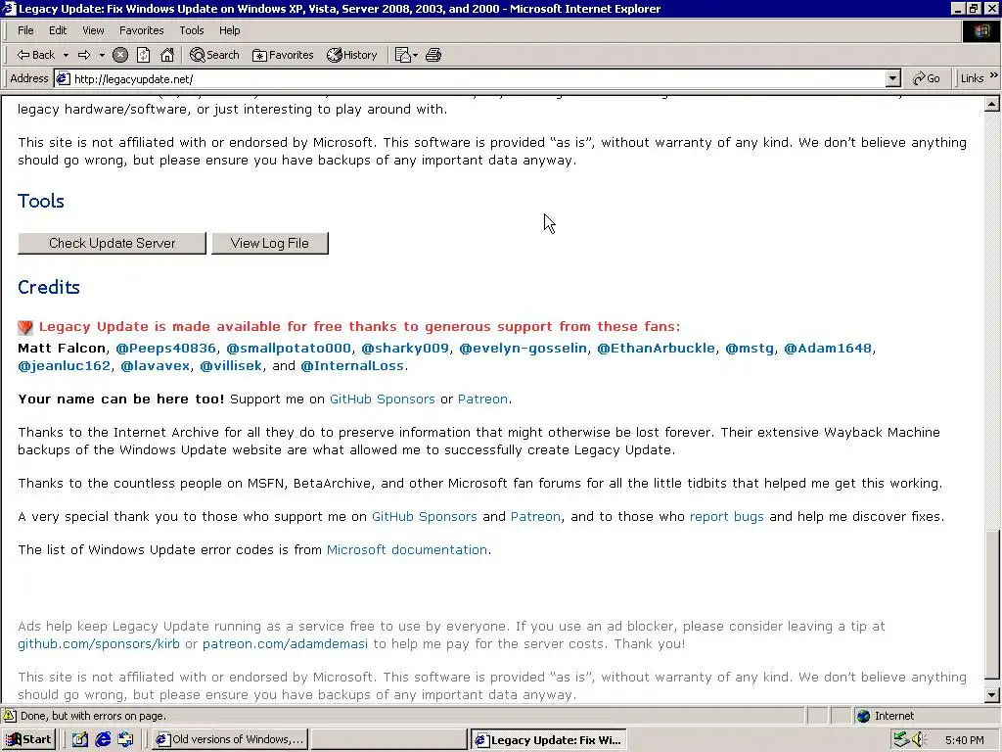1002x752 pixels.
Task: Open the Favorites pane from the toolbar
Action: click(283, 55)
